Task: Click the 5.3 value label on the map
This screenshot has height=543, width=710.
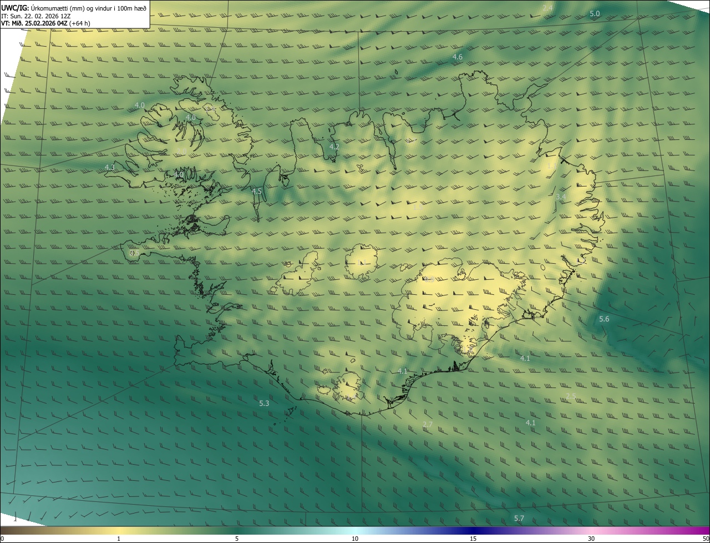Action: coord(264,403)
